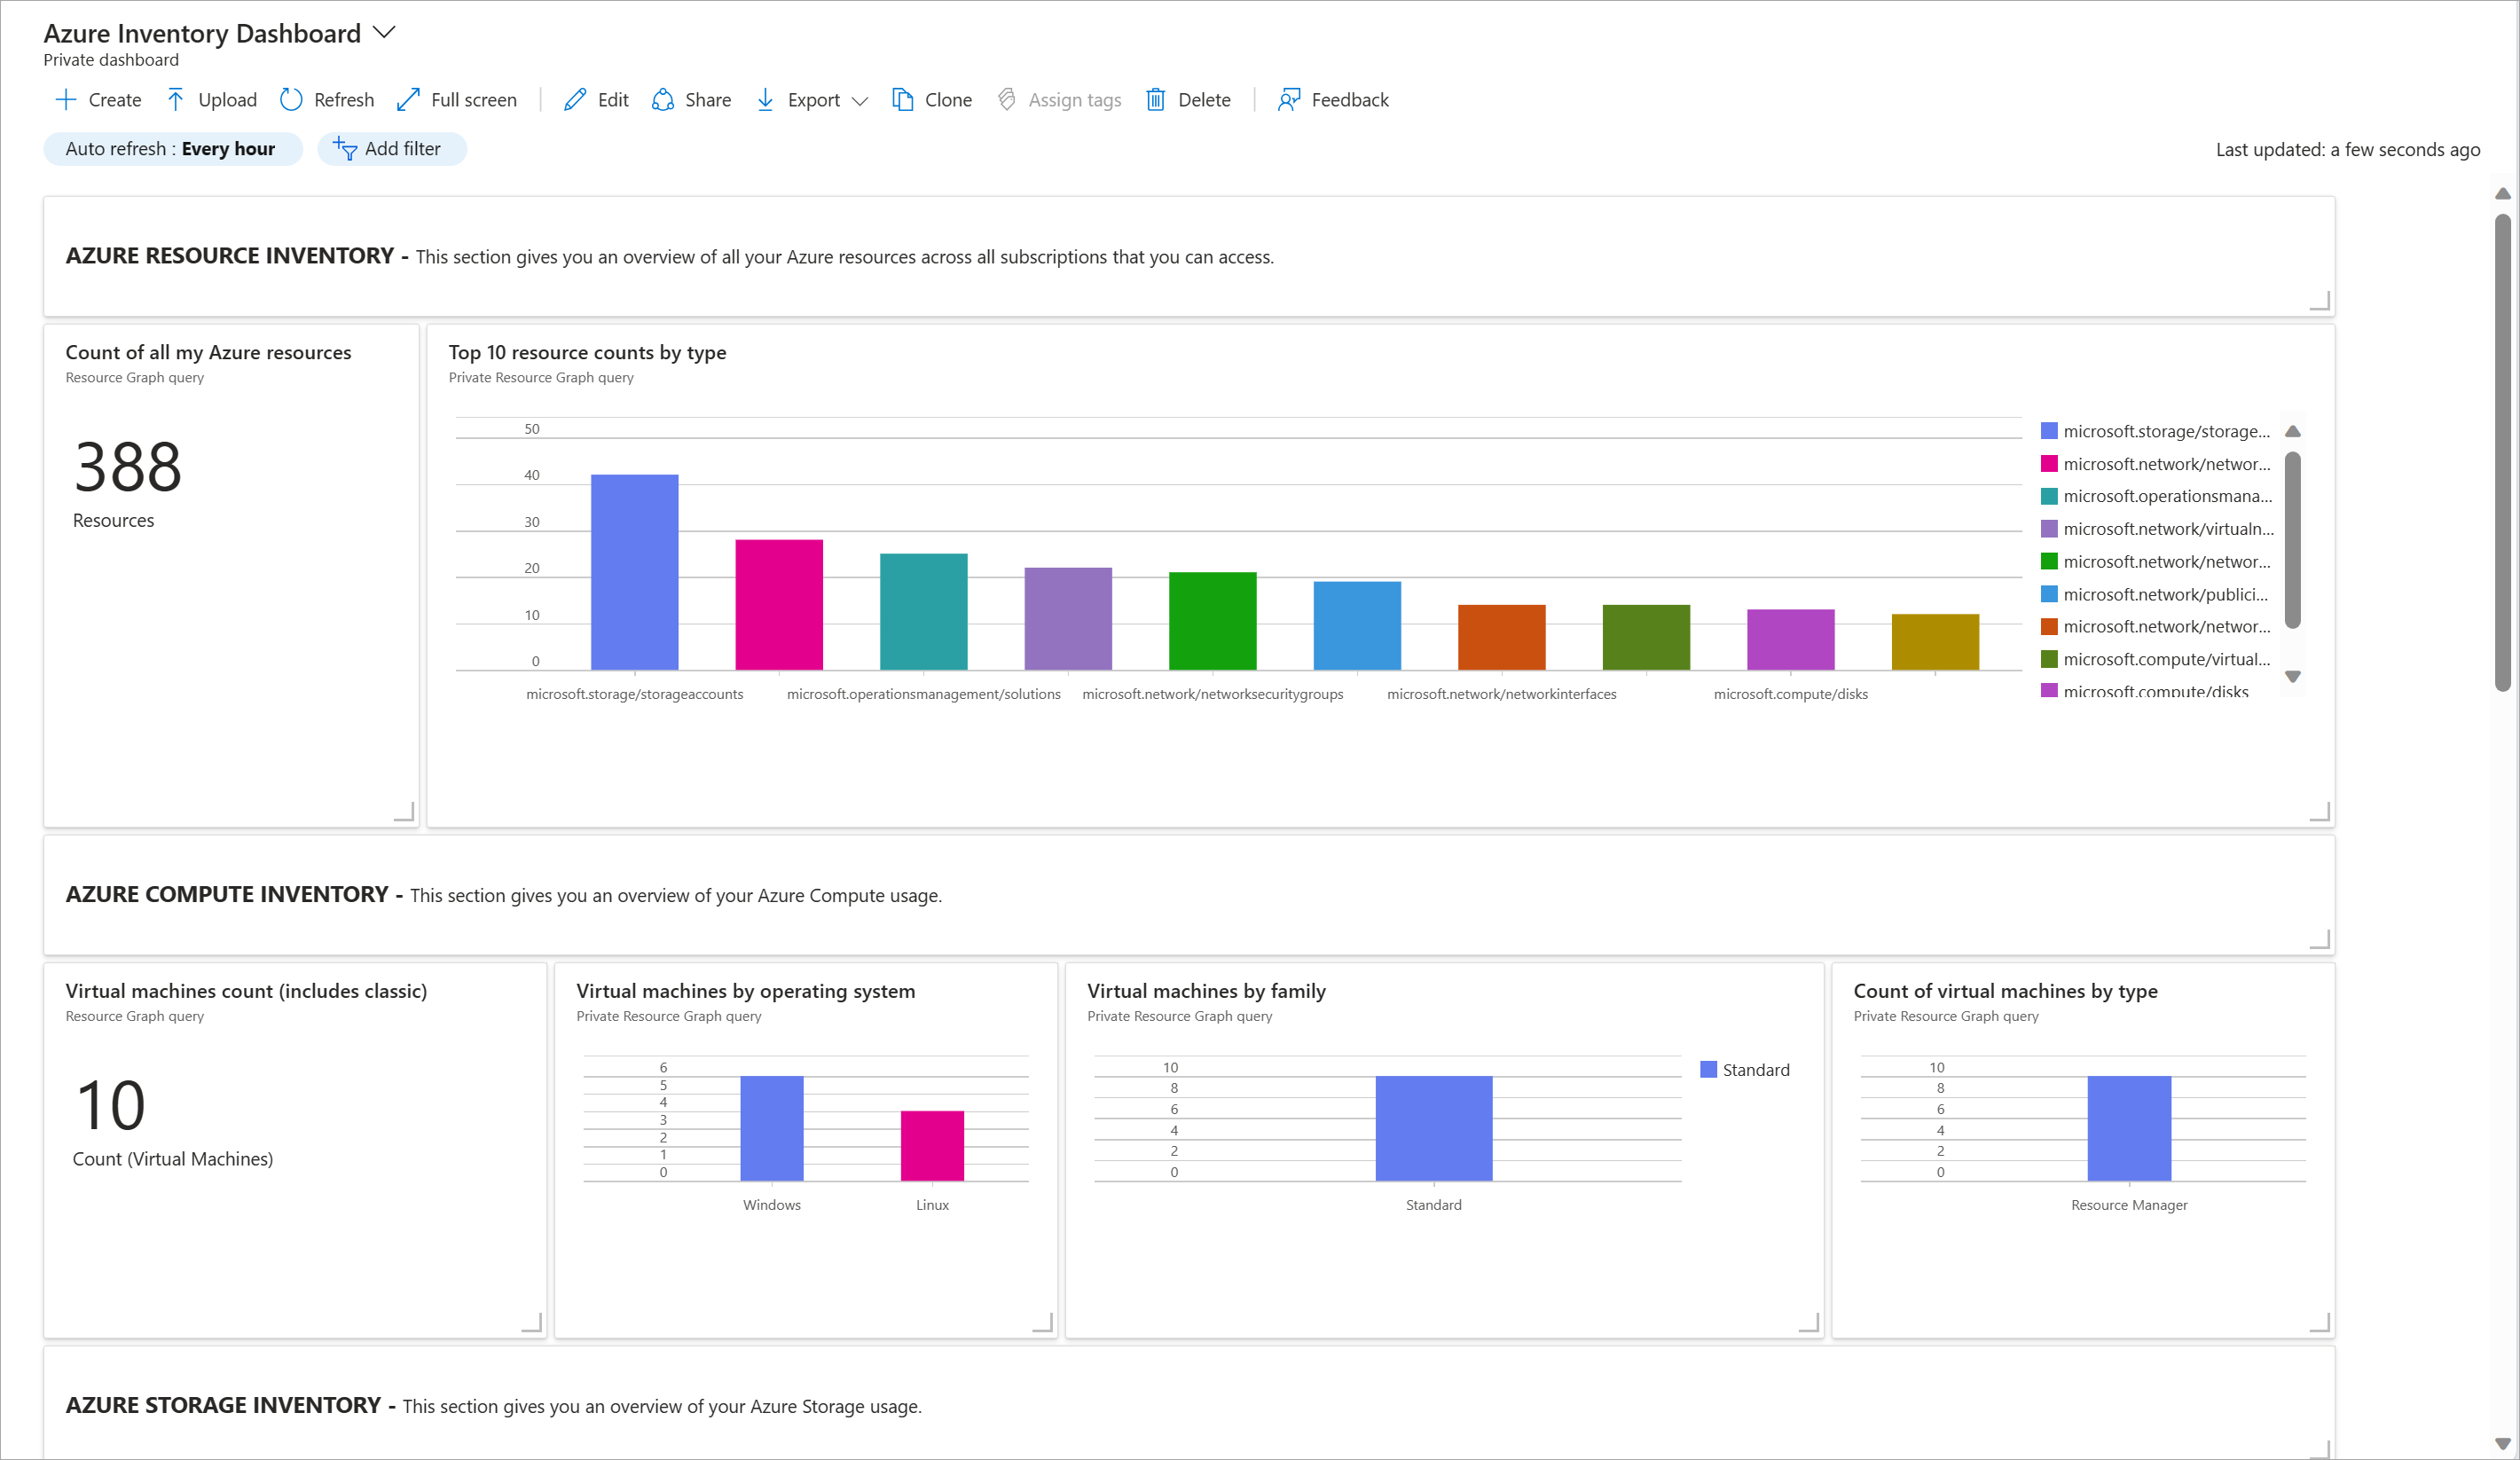Click the teal operationsmanagement solutions bar
Screen dimensions: 2520x1460
[924, 612]
